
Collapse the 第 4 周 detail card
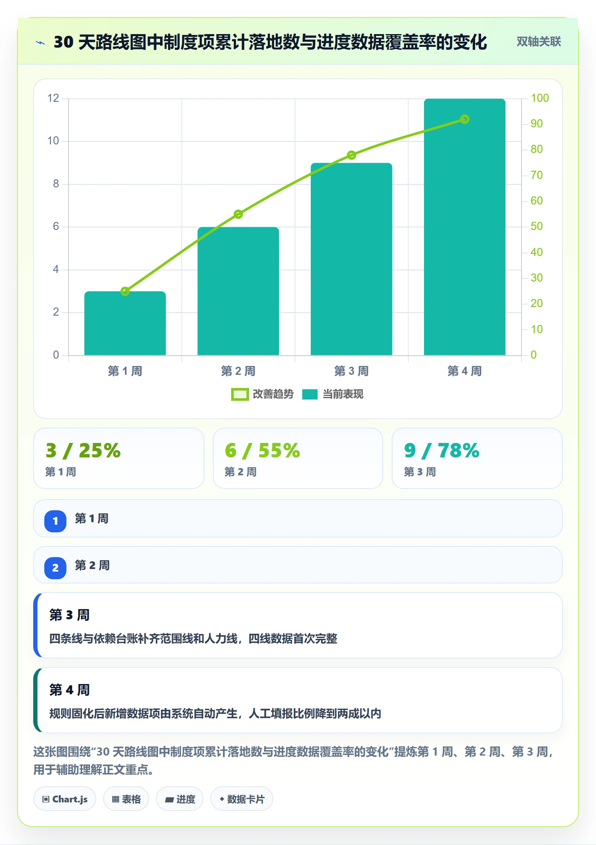[298, 700]
